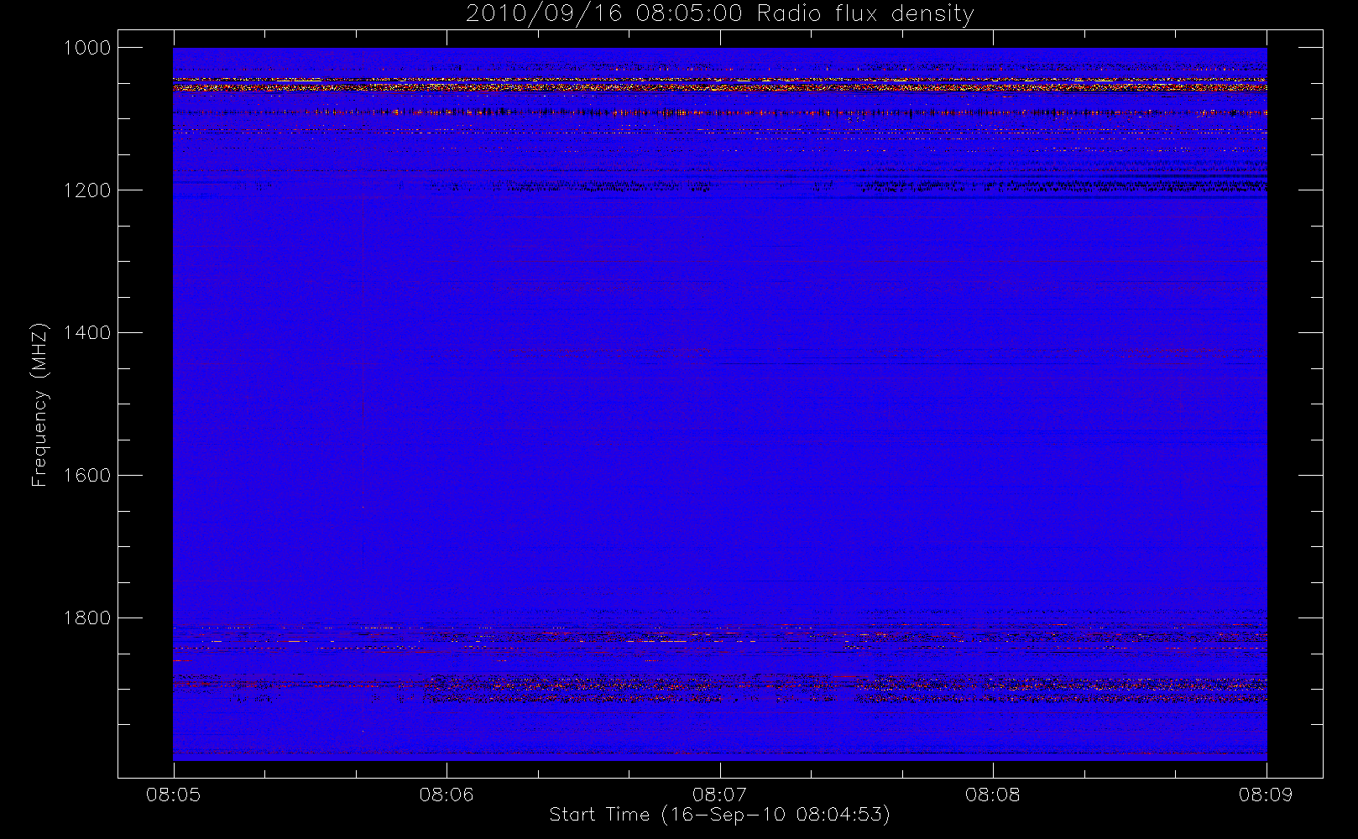Viewport: 1358px width, 839px height.
Task: Click the 1200 frequency tick label
Action: 87,190
